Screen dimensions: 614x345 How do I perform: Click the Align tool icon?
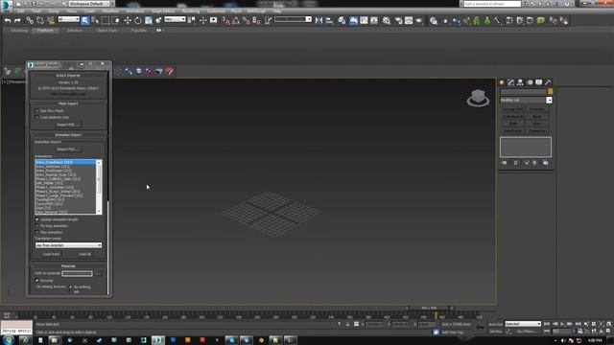[x=329, y=20]
